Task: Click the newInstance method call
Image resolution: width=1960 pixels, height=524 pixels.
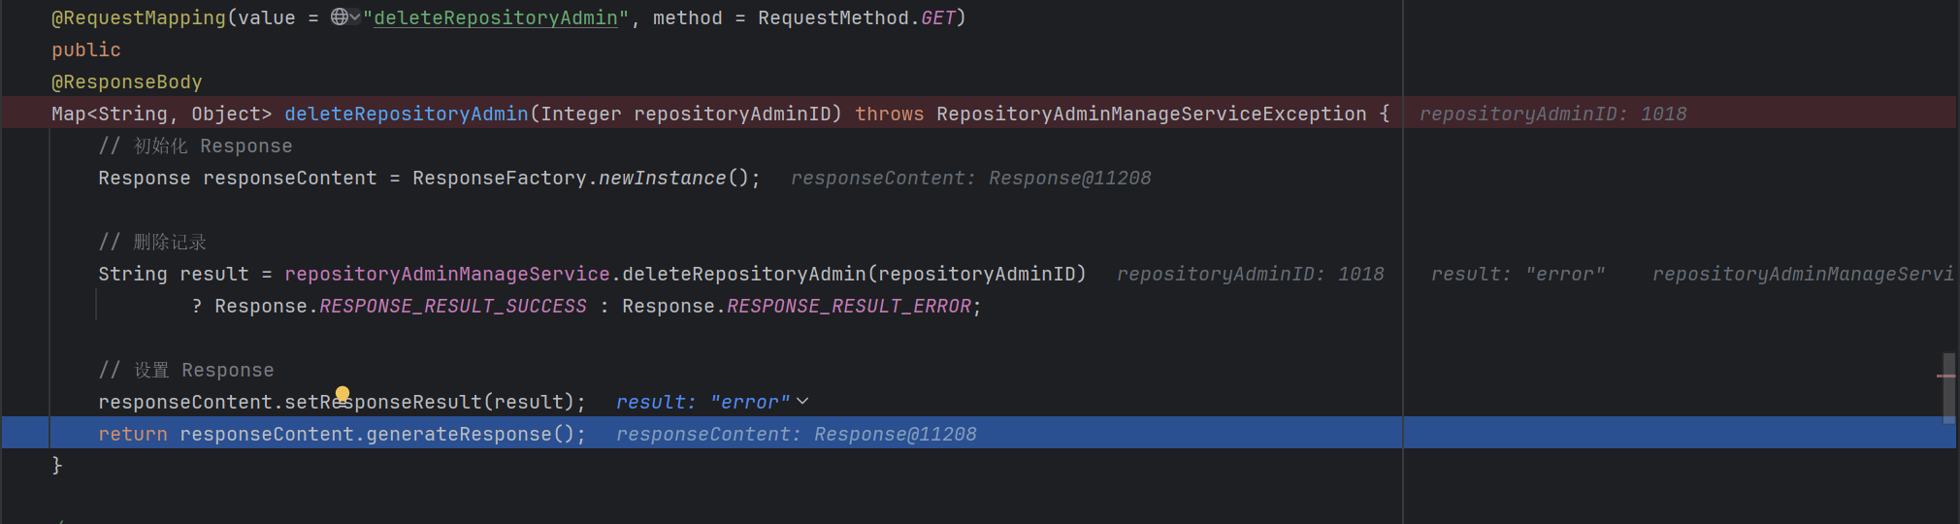Action: tap(663, 178)
